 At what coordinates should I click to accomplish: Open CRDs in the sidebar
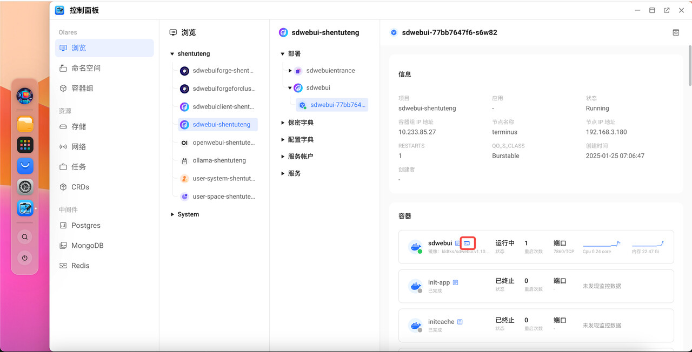pos(104,187)
